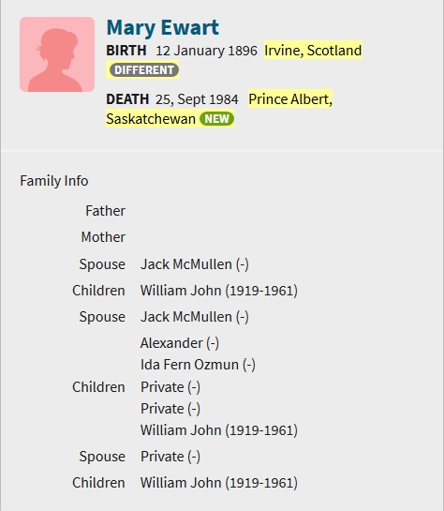Open first spouse Jack McMullen entry
Screen dimensions: 444x511
(195, 264)
